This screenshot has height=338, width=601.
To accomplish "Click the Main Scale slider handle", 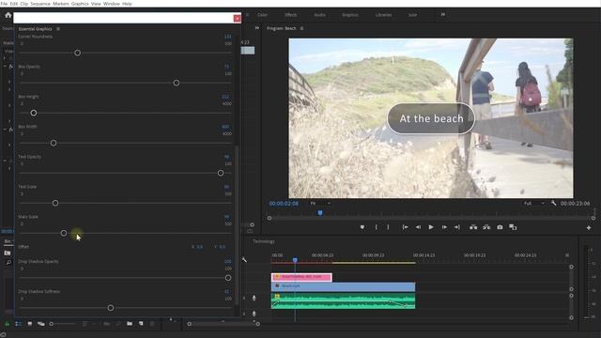I will [x=64, y=233].
